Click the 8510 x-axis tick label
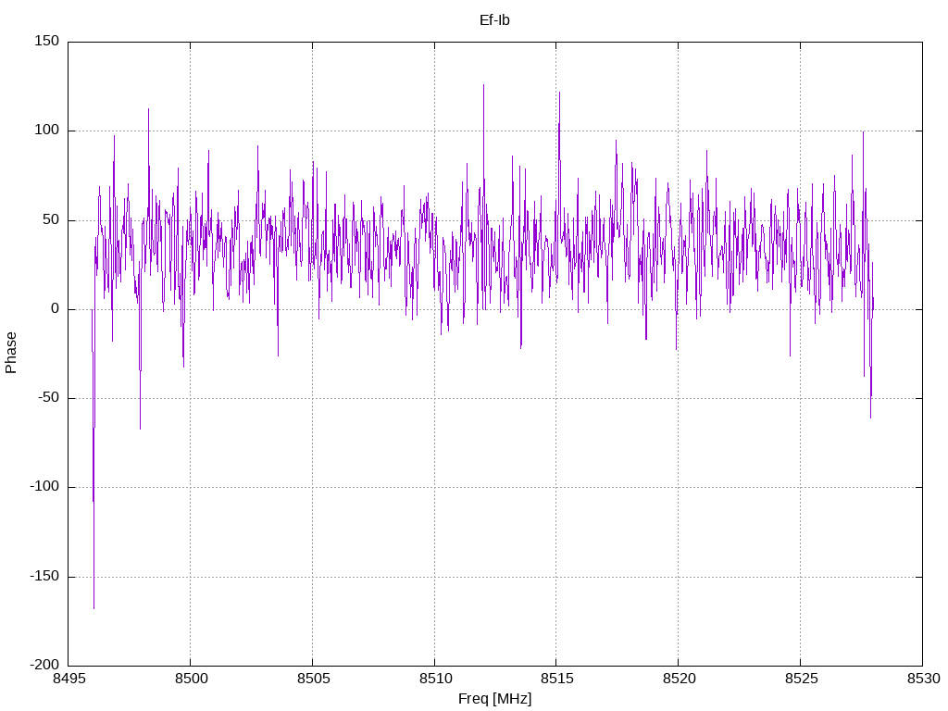This screenshot has width=948, height=711. [x=435, y=679]
